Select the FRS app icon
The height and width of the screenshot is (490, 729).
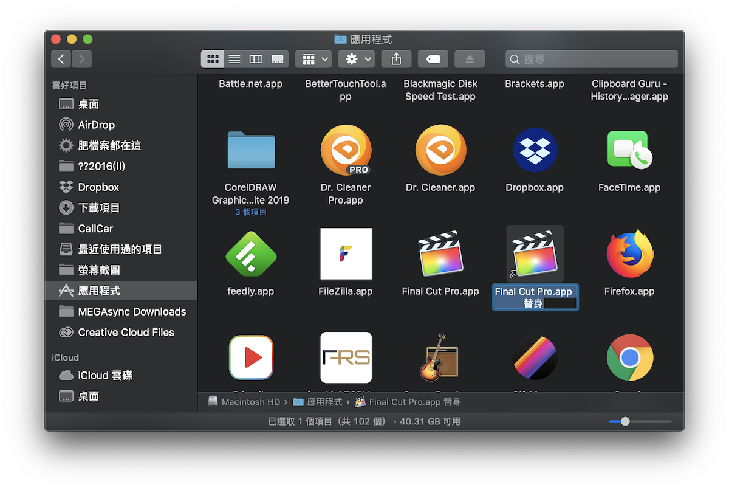coord(345,357)
